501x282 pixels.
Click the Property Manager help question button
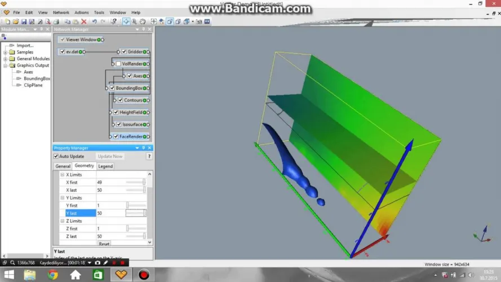149,156
